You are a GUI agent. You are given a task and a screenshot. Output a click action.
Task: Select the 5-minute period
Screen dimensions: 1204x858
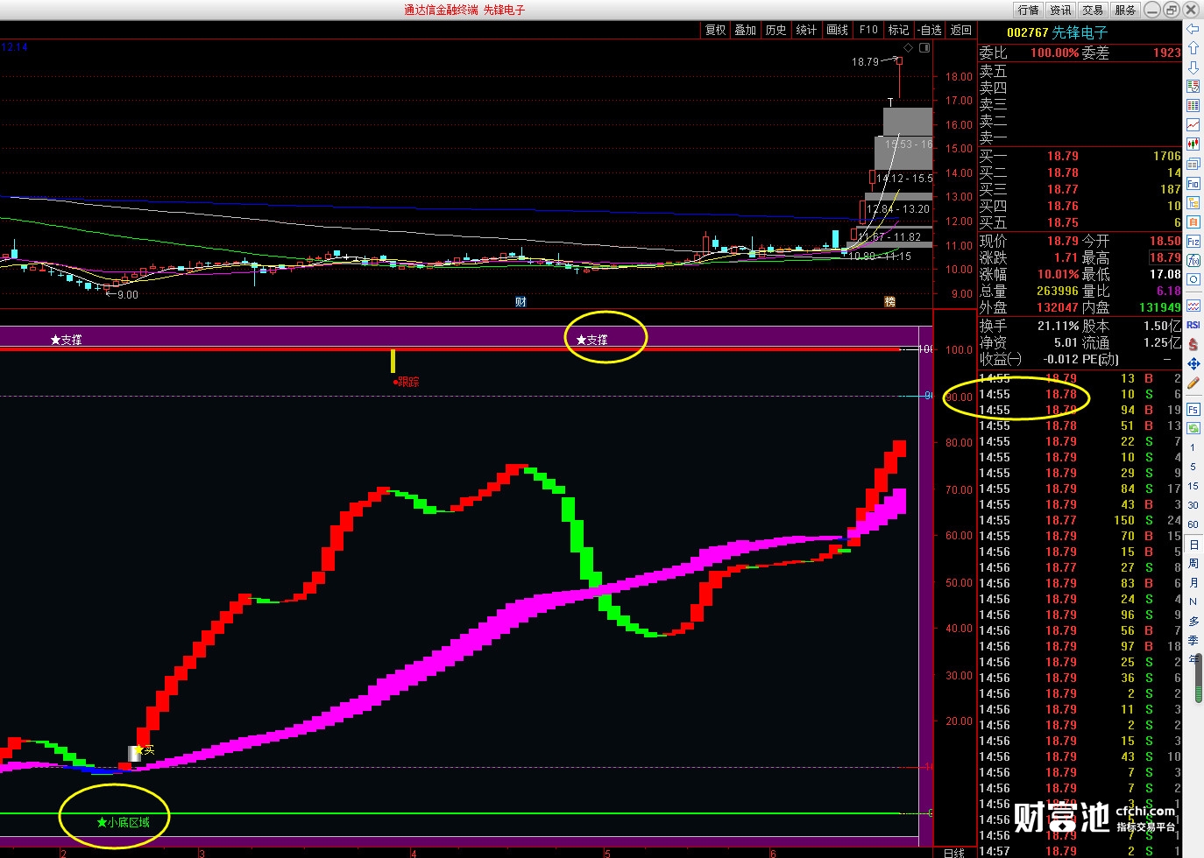(1193, 467)
